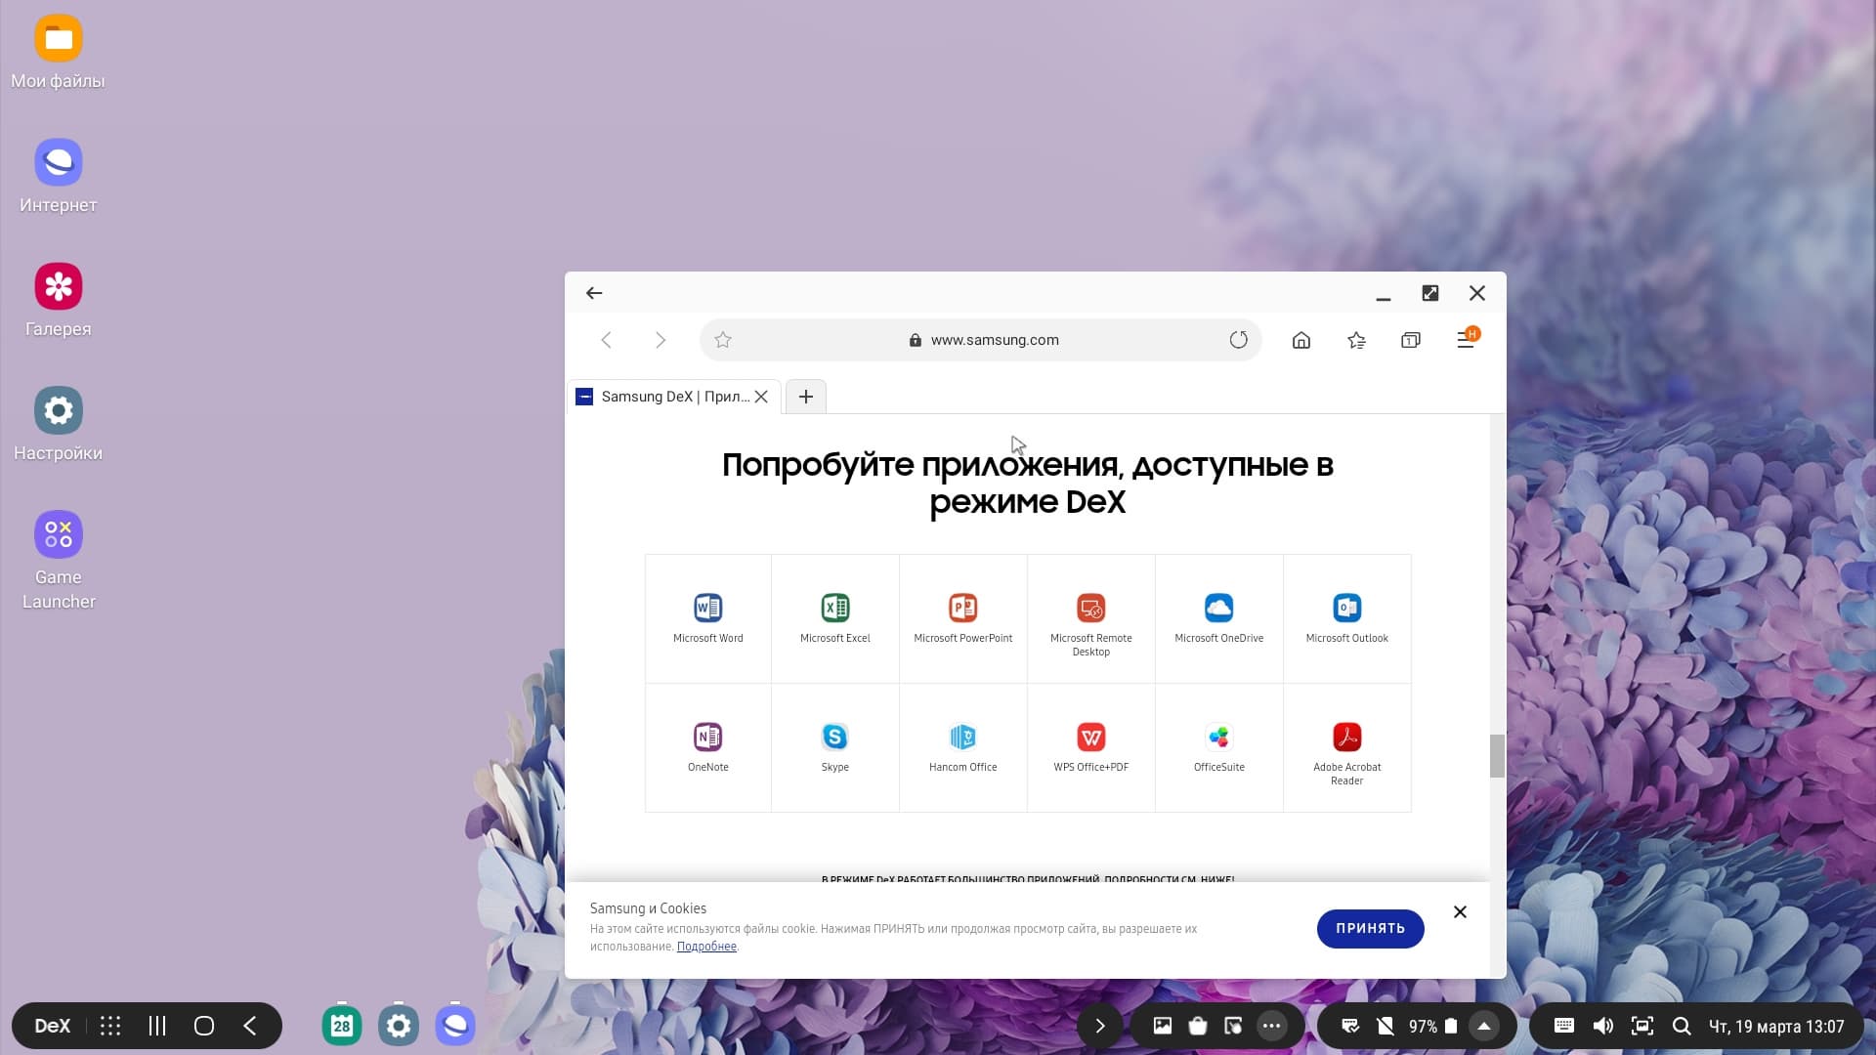The image size is (1876, 1055).
Task: Toggle the on-screen keyboard icon
Action: (1563, 1026)
